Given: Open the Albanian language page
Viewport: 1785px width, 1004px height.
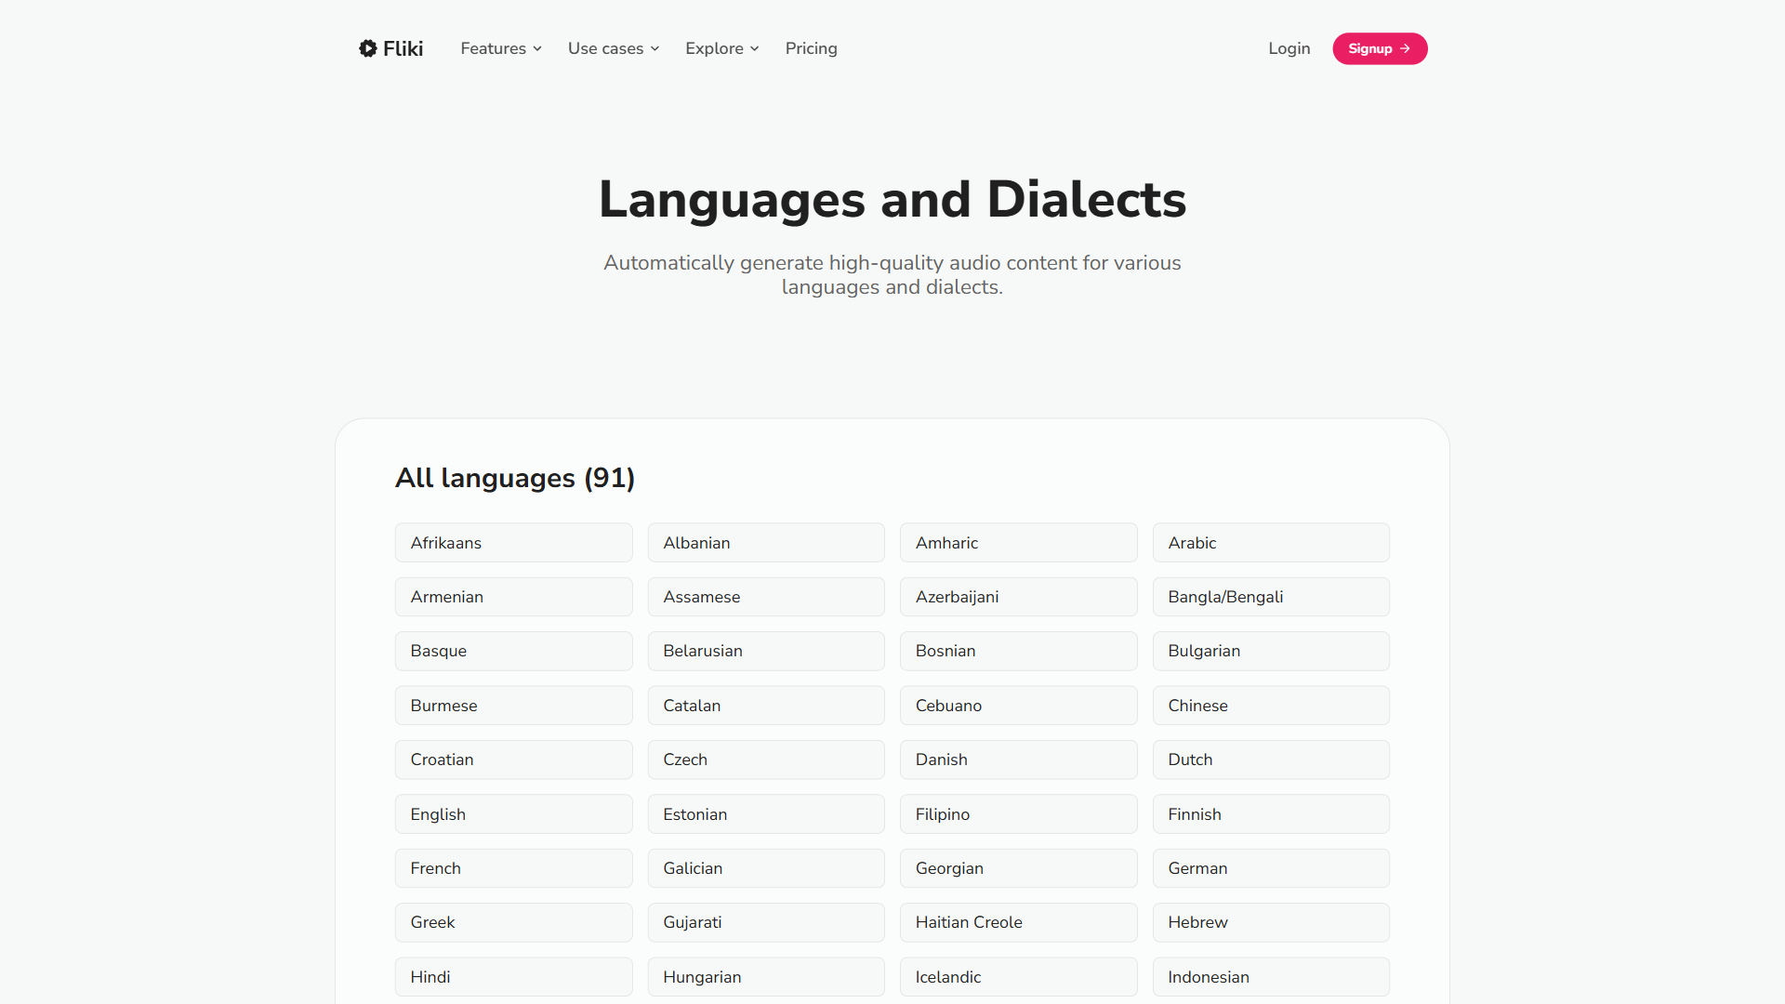Looking at the screenshot, I should [x=766, y=543].
